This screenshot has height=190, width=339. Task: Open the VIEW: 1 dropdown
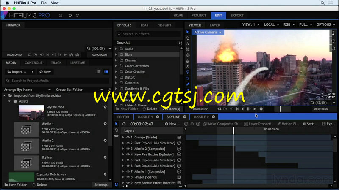coord(251,24)
